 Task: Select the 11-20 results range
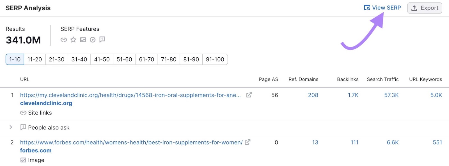(35, 59)
